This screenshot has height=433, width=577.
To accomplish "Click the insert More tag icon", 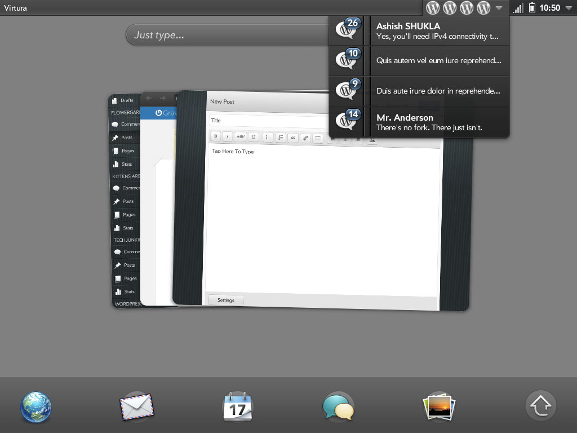I will point(318,138).
